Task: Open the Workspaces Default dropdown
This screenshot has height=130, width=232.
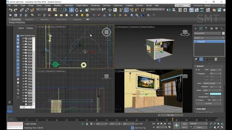Action: [x=214, y=5]
